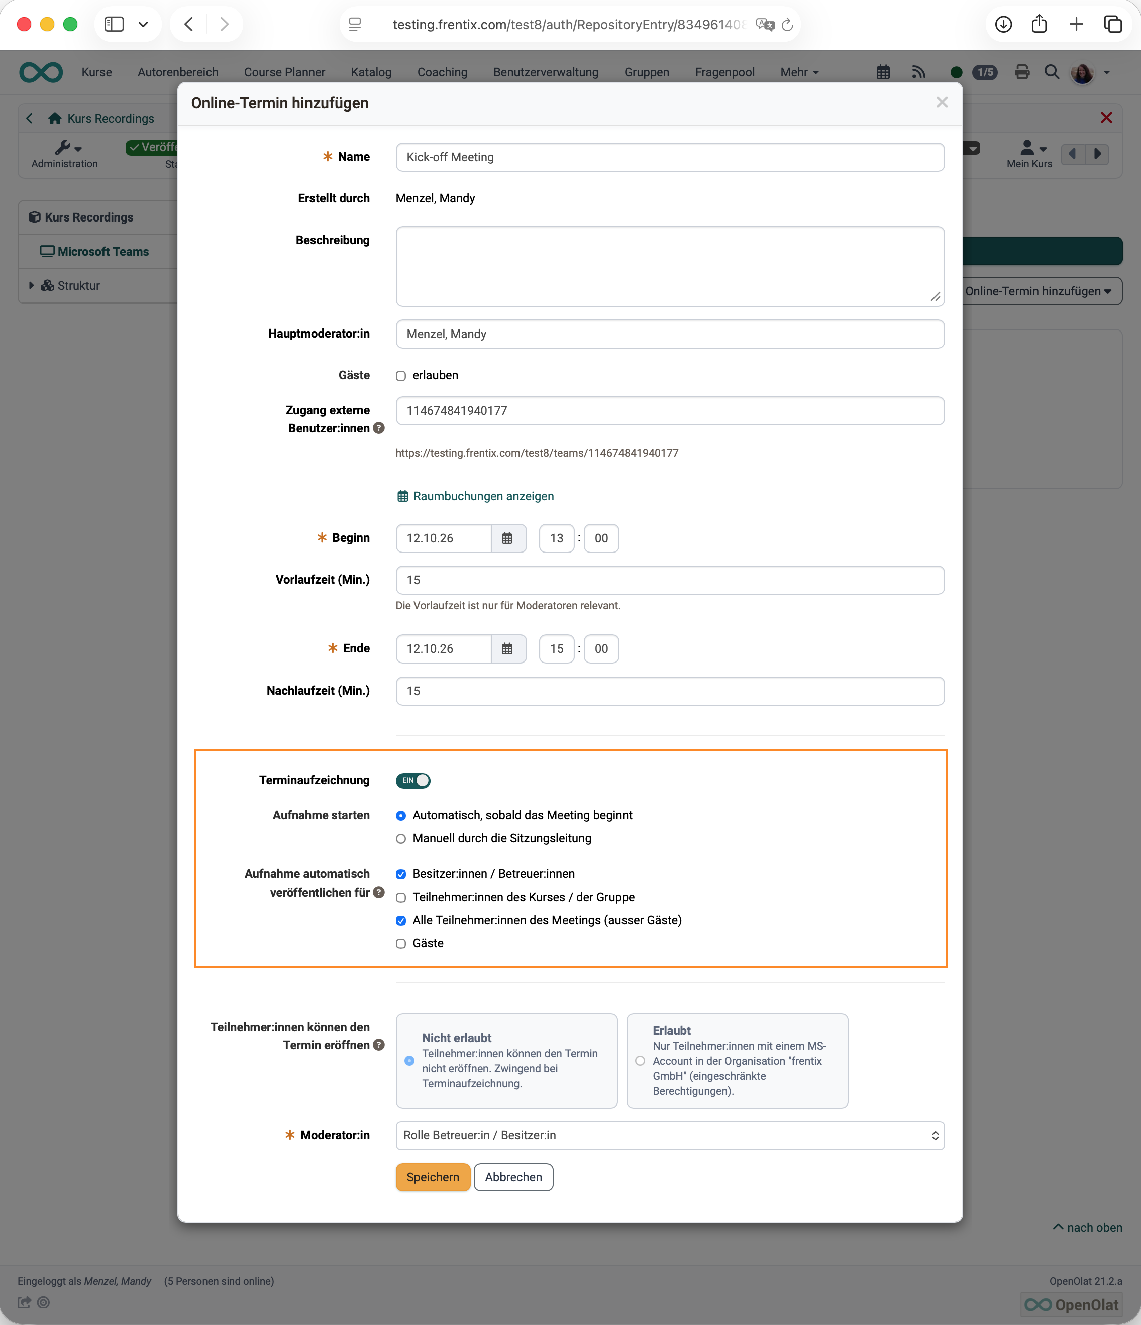1141x1325 pixels.
Task: Expand the Mehr navigation menu
Action: pos(799,72)
